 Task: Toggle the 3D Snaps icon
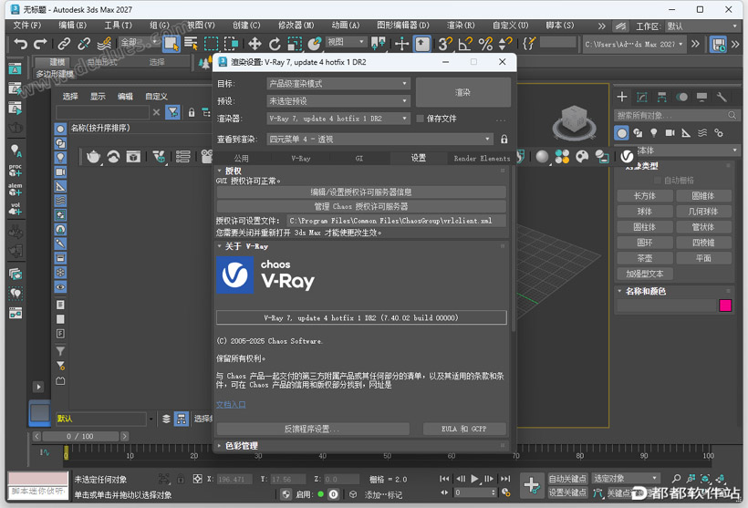pos(445,44)
